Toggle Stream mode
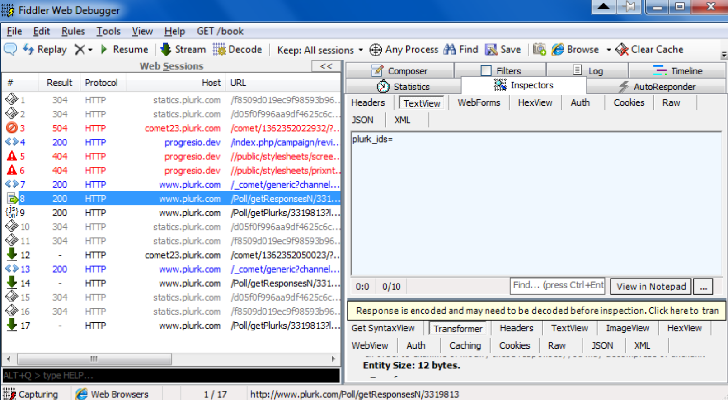The width and height of the screenshot is (728, 400). point(183,49)
